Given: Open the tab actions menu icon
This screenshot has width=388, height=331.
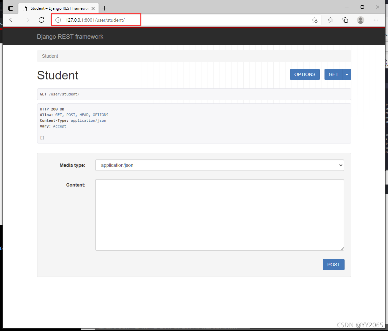Looking at the screenshot, I should coord(11,8).
